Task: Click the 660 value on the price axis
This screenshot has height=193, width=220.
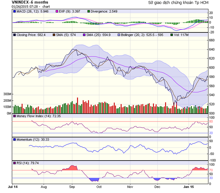Action: 212,40
